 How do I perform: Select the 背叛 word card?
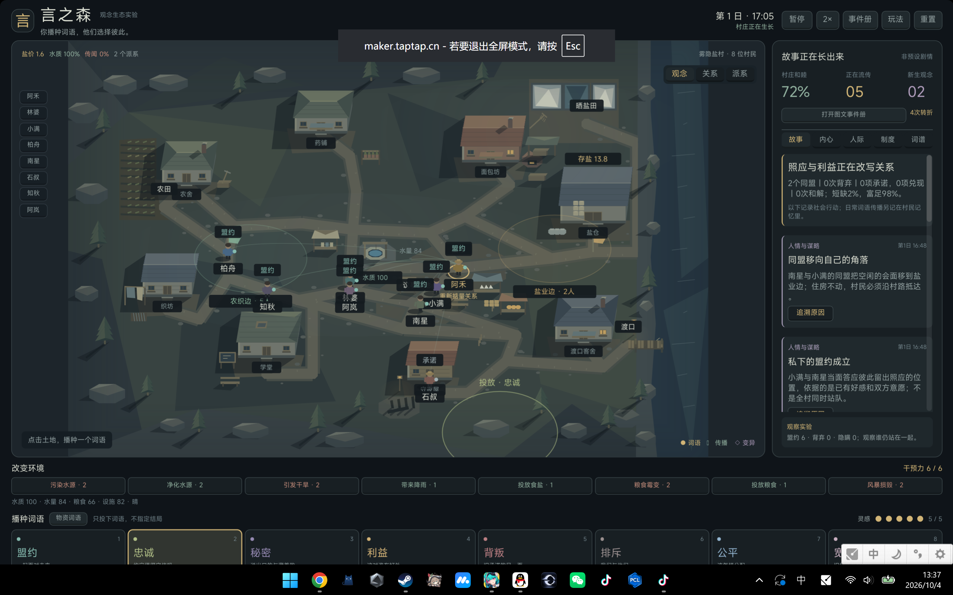point(535,547)
